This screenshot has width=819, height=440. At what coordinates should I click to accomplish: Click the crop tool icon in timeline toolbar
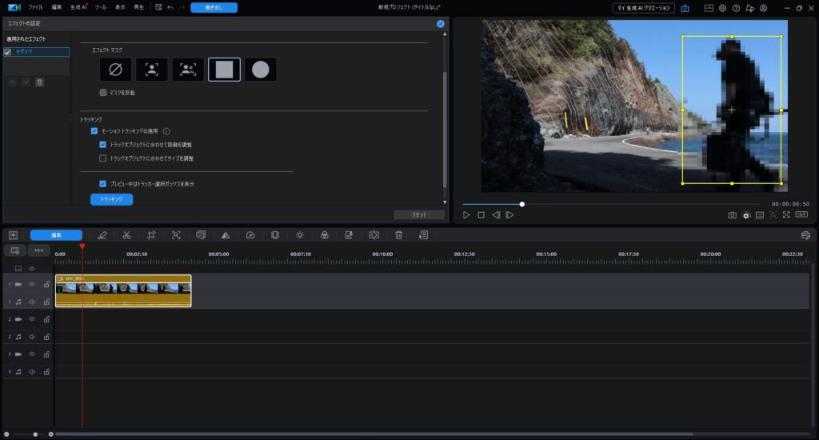pyautogui.click(x=151, y=235)
